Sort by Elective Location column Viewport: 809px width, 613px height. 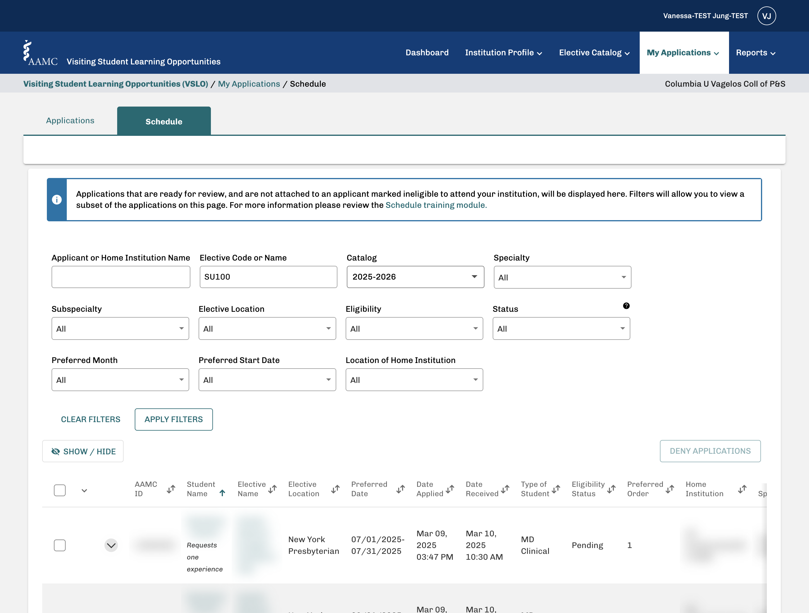(335, 489)
